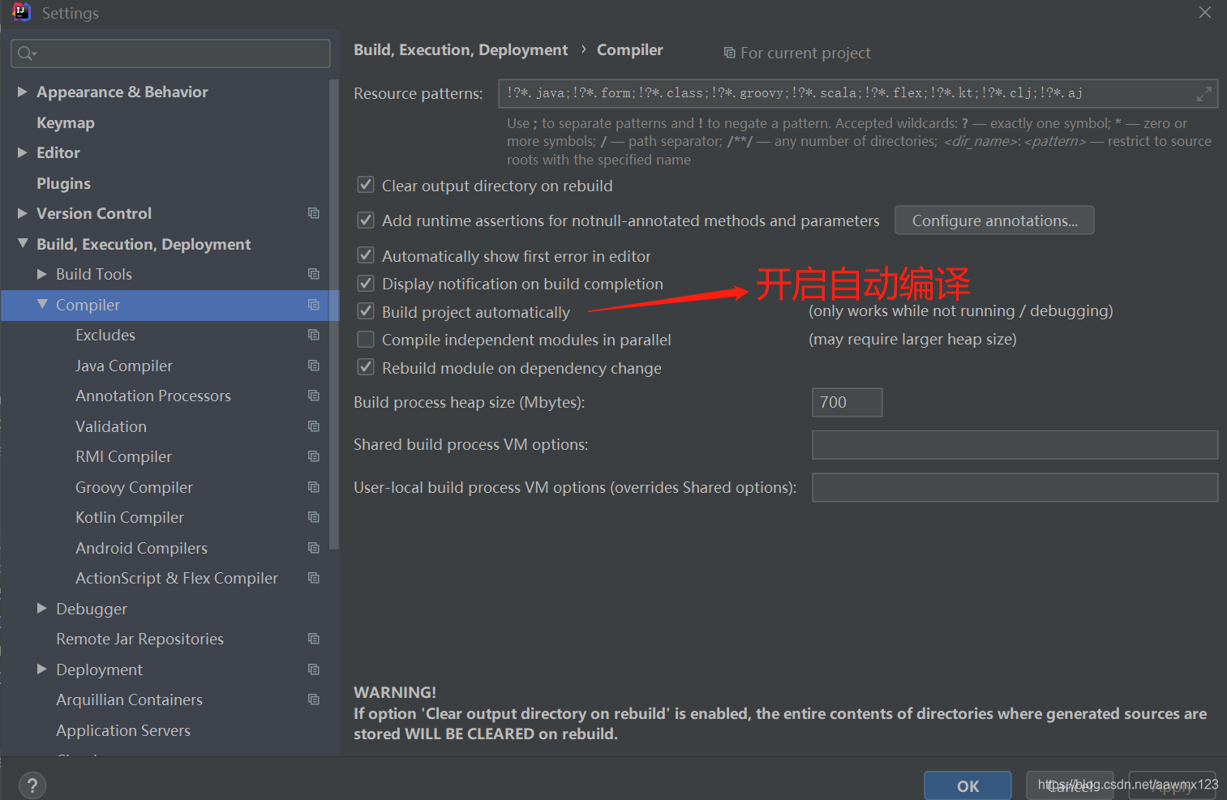Viewport: 1227px width, 800px height.
Task: Open Plugins settings
Action: [63, 183]
